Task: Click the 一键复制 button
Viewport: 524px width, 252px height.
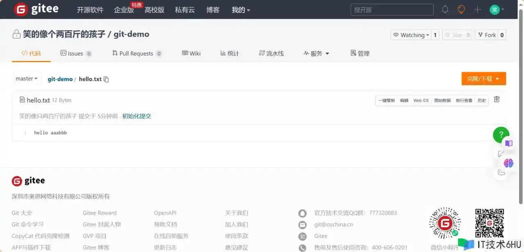Action: 386,100
